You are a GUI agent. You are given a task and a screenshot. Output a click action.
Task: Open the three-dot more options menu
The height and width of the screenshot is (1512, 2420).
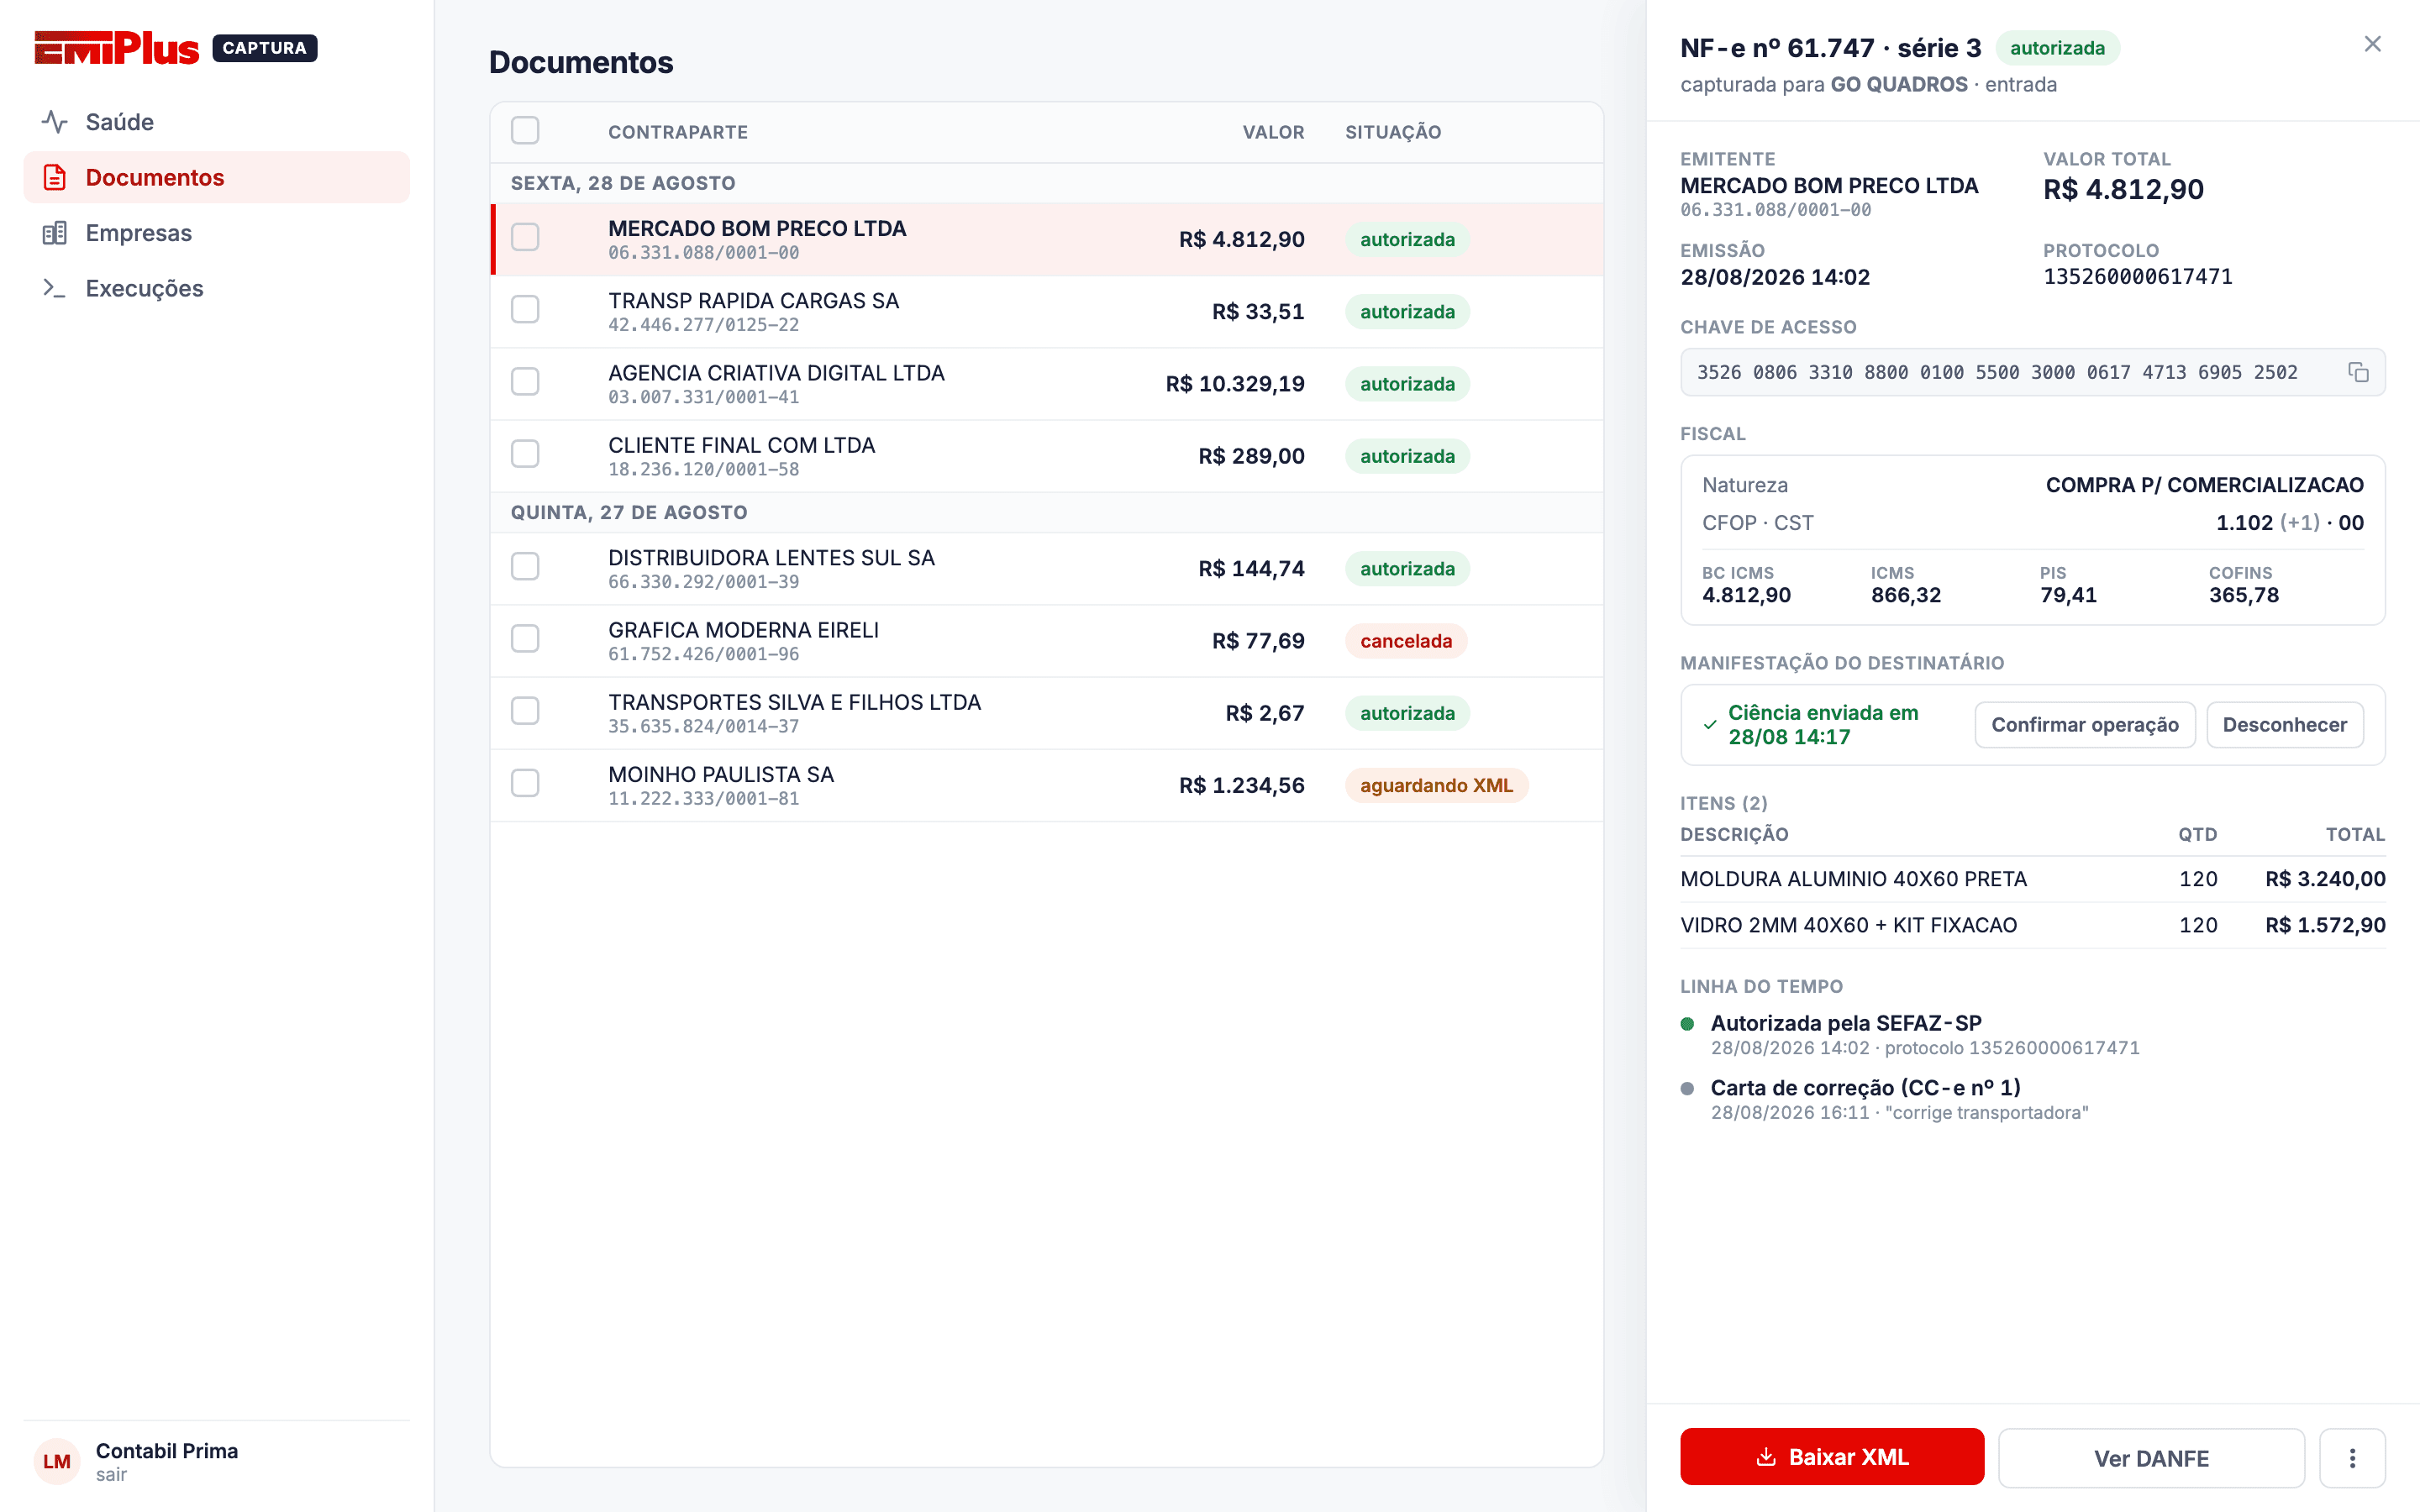tap(2352, 1457)
